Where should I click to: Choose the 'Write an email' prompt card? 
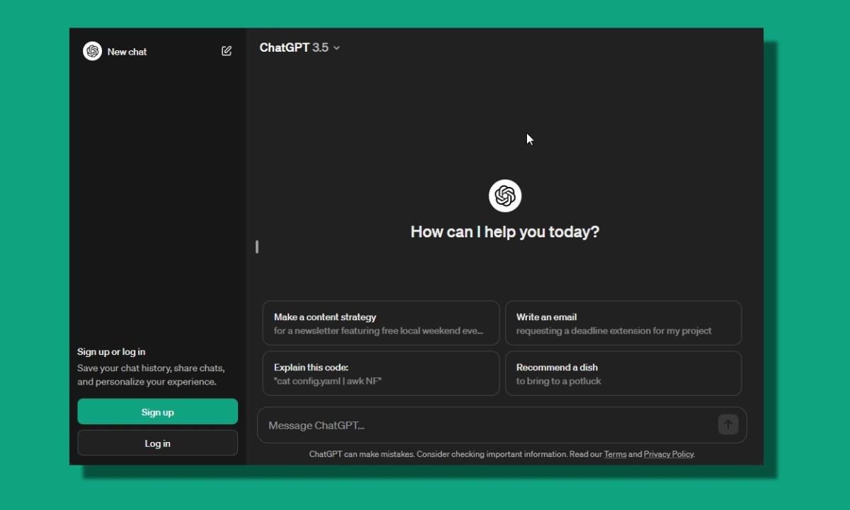[x=623, y=323]
